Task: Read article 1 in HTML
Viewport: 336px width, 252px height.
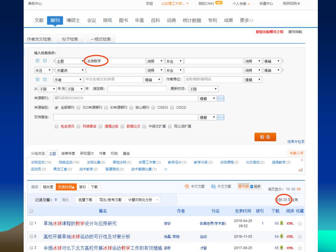Action: [x=290, y=224]
